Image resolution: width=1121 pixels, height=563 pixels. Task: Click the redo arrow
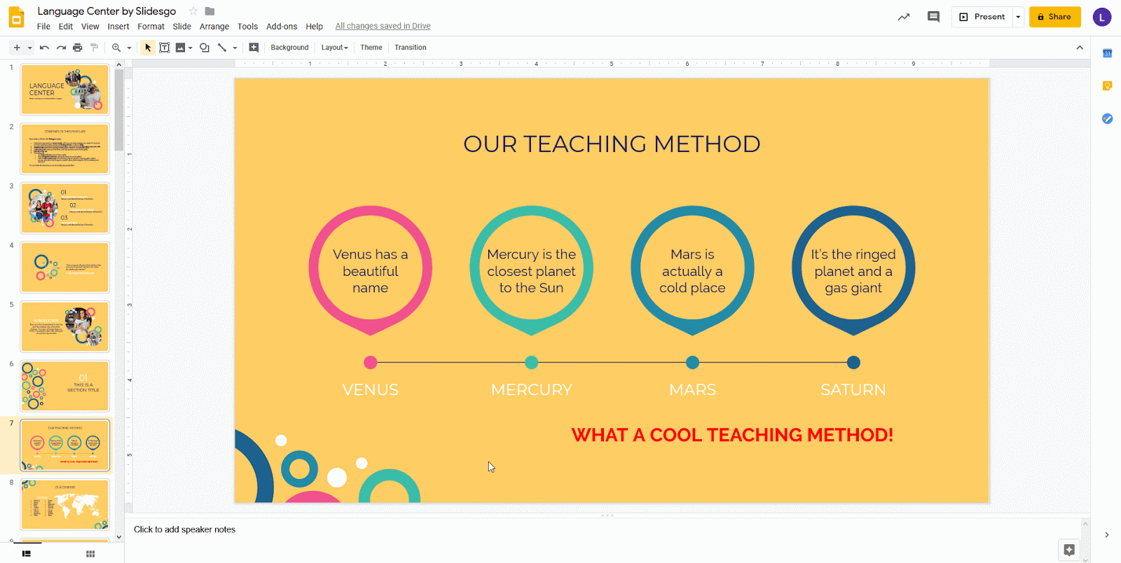click(61, 48)
